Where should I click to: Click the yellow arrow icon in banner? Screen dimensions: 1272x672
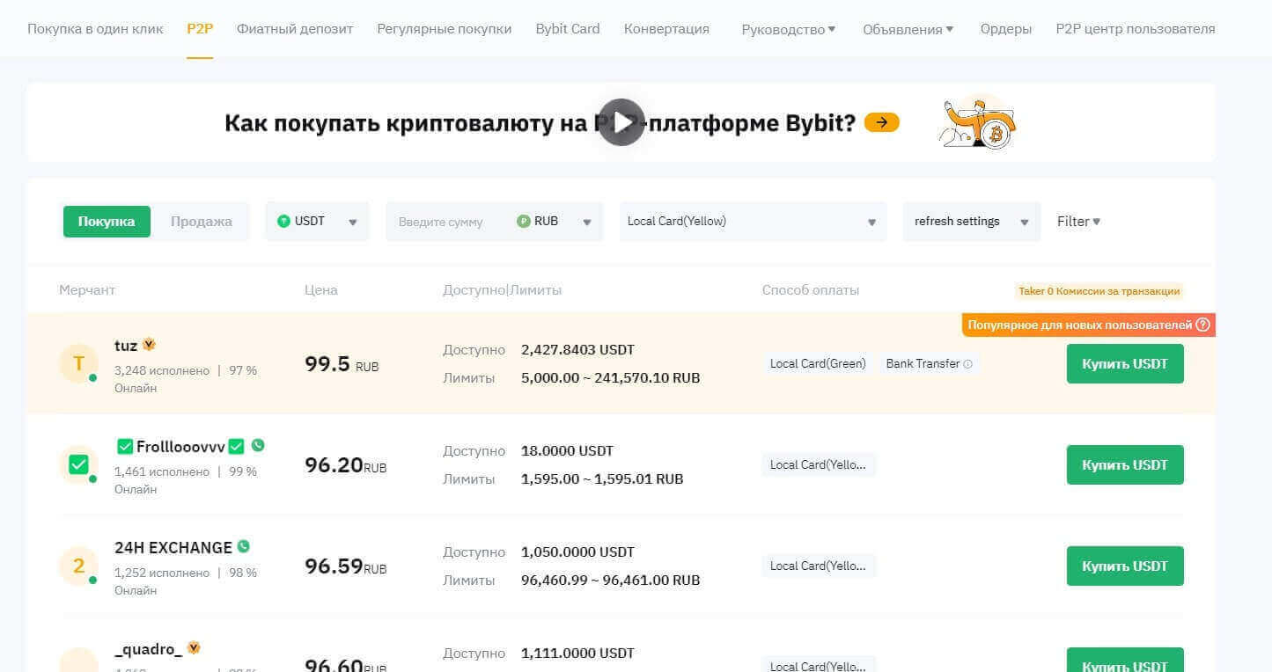[x=881, y=122]
